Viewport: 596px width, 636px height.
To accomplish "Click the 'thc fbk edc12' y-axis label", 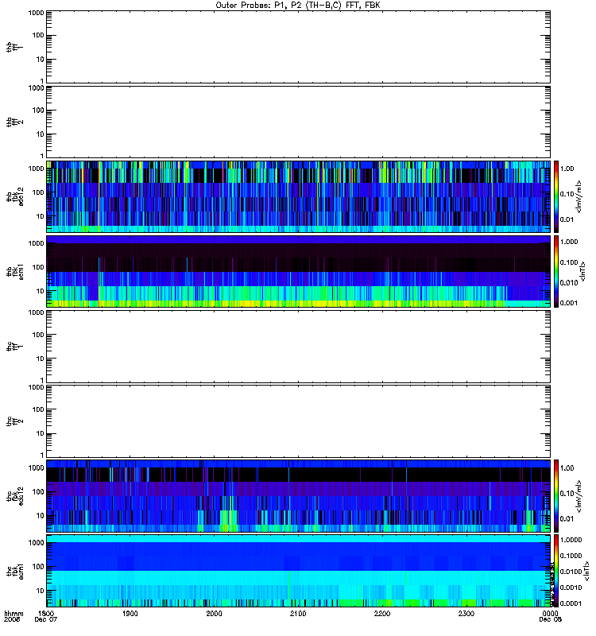I will tap(15, 495).
